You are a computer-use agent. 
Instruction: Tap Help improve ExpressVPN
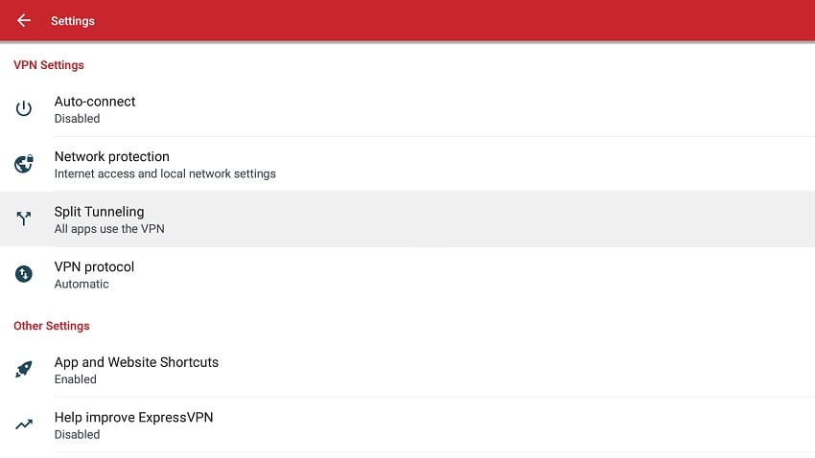pos(133,417)
